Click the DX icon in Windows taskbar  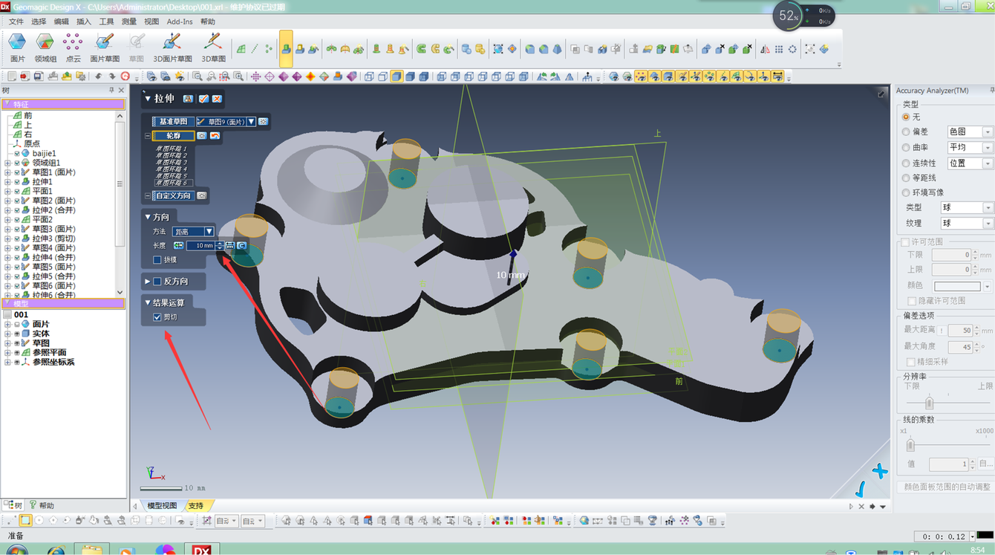point(202,550)
